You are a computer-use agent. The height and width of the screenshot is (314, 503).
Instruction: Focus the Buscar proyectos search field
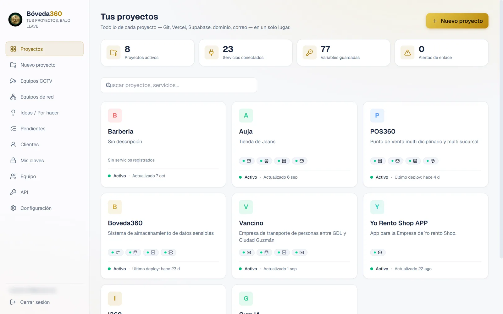click(179, 85)
